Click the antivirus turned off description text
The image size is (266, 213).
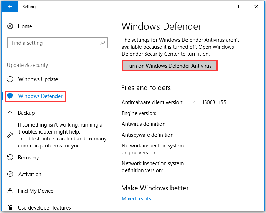[x=180, y=47]
